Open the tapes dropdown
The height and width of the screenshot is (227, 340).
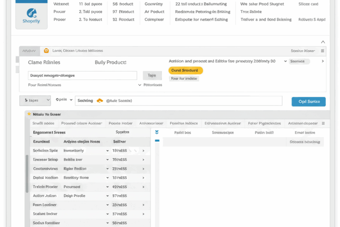click(x=35, y=101)
